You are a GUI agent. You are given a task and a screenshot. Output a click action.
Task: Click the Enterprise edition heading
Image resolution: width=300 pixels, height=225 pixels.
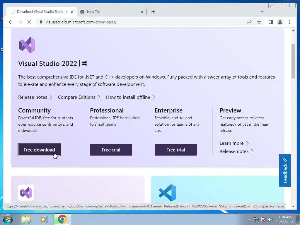(x=168, y=110)
